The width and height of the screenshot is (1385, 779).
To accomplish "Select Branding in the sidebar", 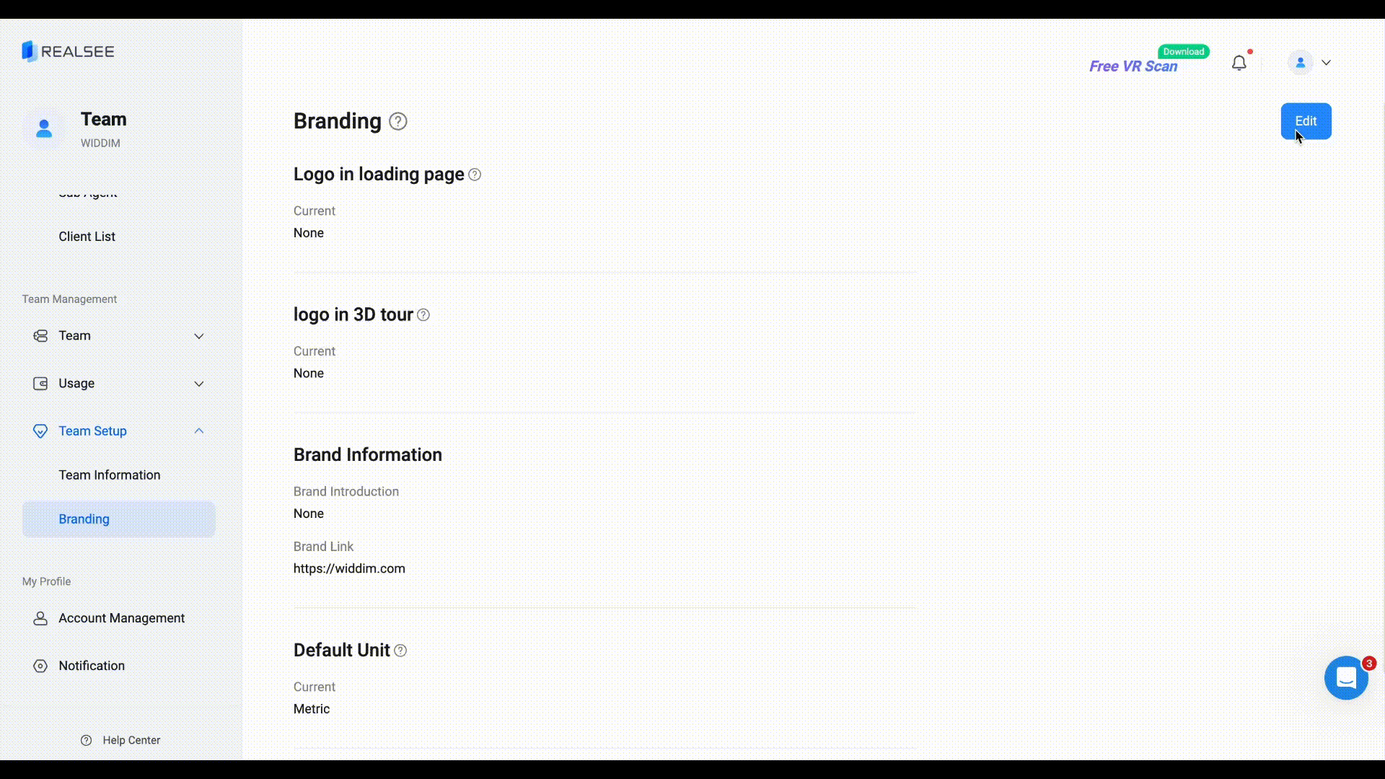I will 84,519.
